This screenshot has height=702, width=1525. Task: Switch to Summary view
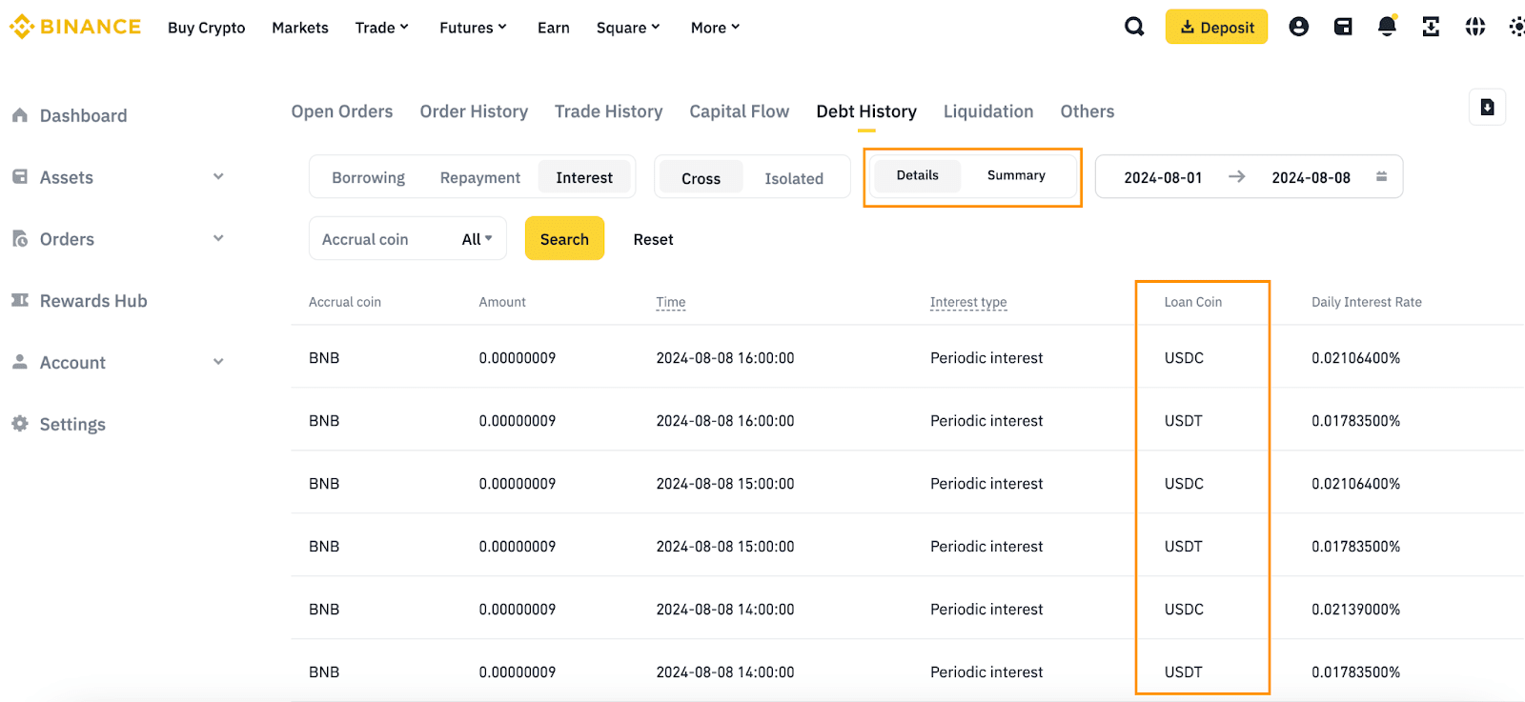1016,175
